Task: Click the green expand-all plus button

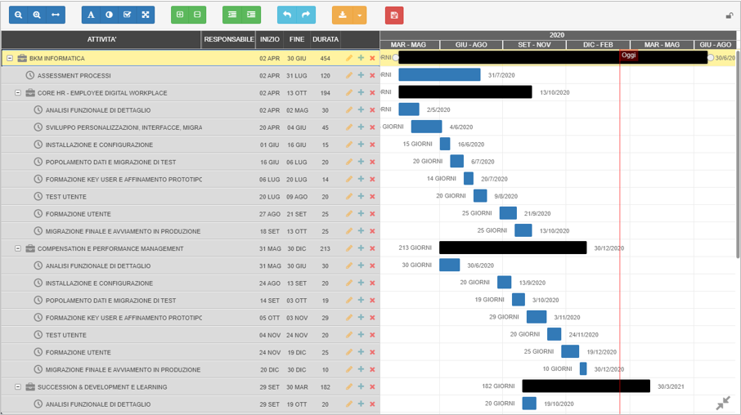Action: click(x=180, y=15)
